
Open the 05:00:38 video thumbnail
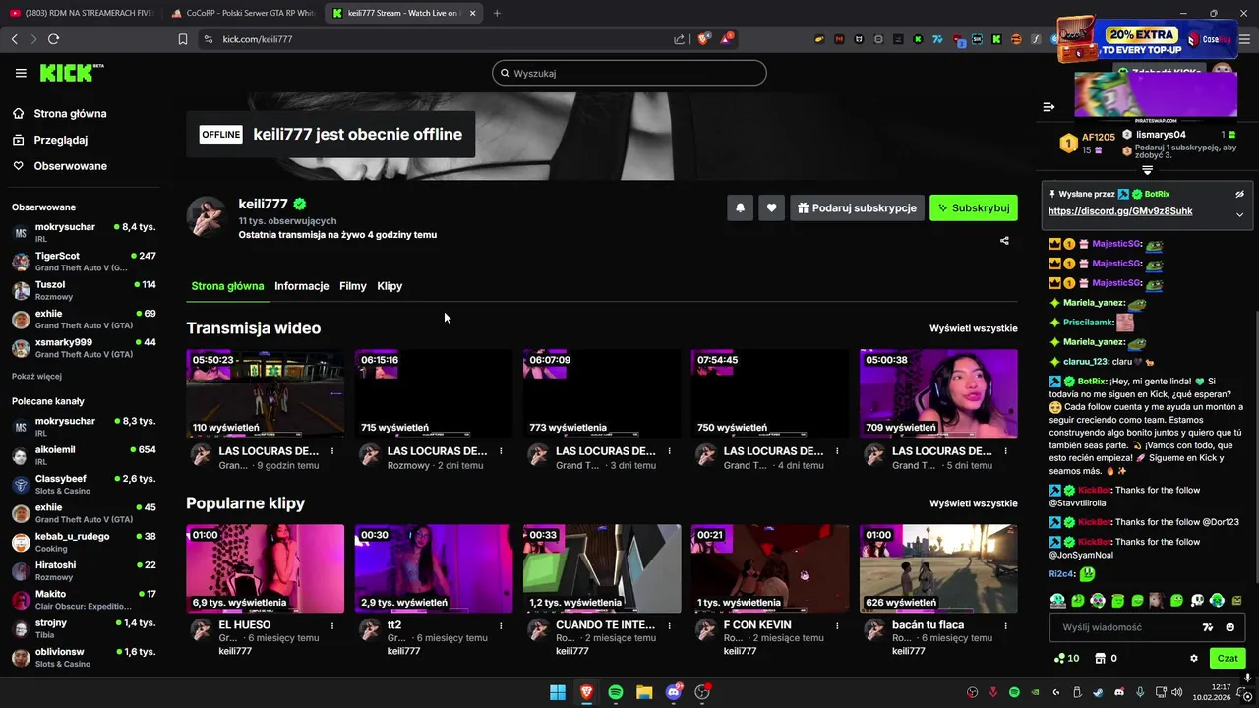coord(938,393)
